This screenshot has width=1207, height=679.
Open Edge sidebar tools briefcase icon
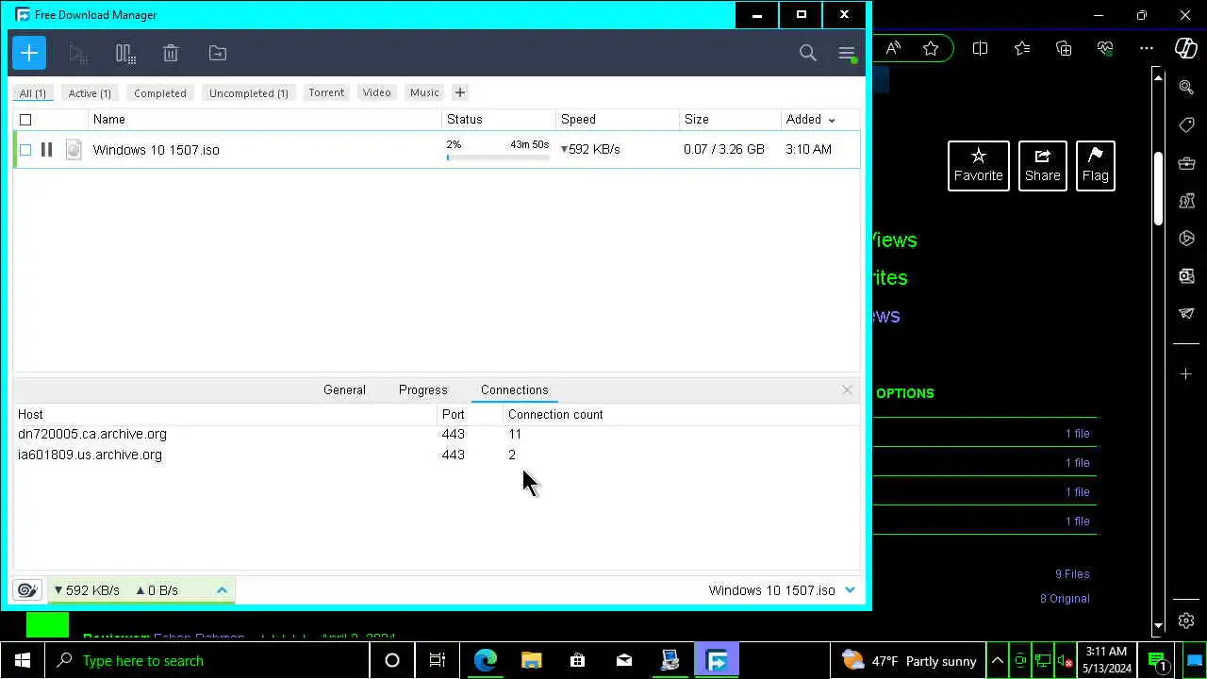click(1186, 163)
